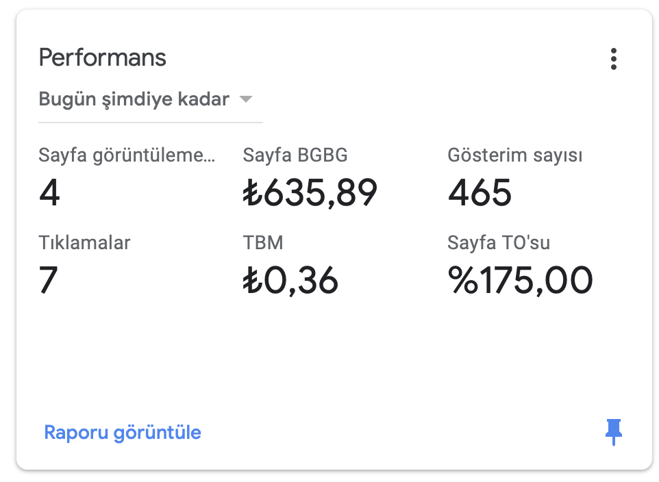Select the 'Sayfa görüntüleme' metric label
This screenshot has height=482, width=659.
(x=127, y=155)
